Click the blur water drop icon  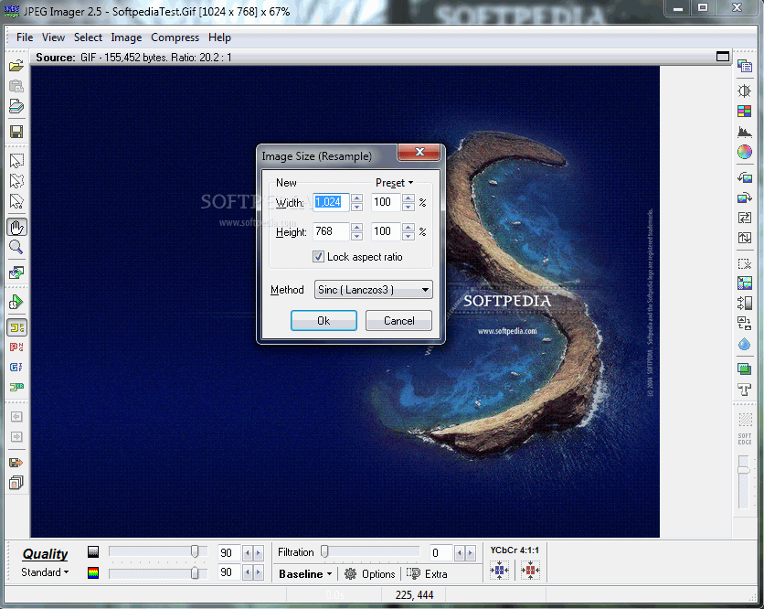(x=745, y=344)
